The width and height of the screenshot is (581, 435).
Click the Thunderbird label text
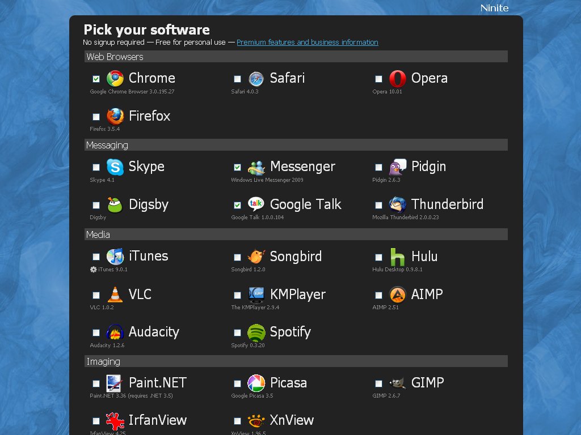[x=447, y=204]
